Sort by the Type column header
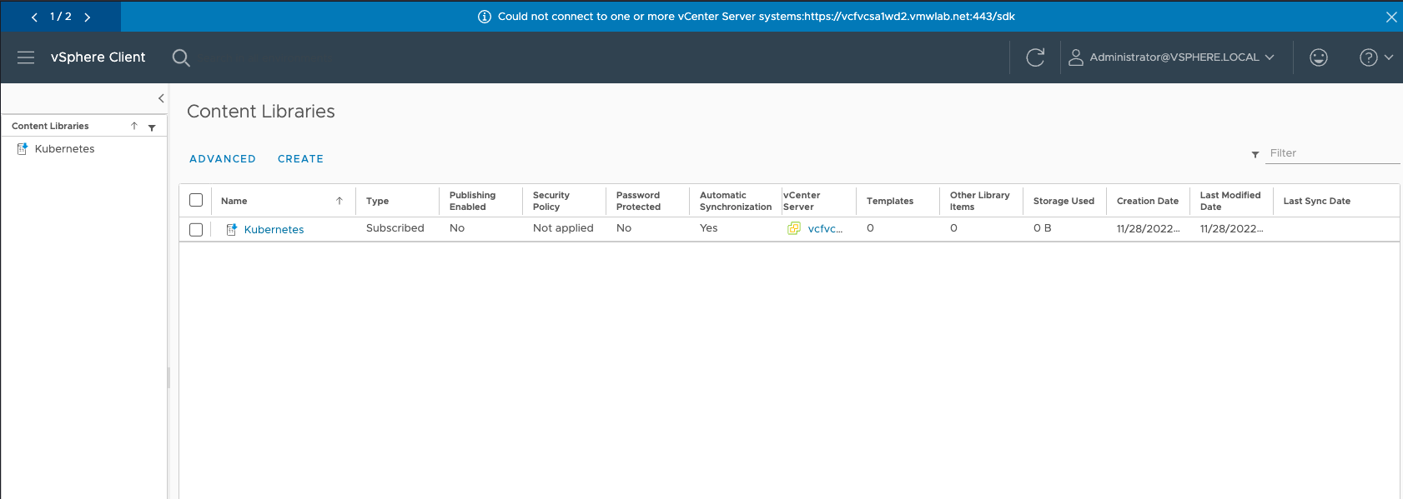 click(x=377, y=201)
